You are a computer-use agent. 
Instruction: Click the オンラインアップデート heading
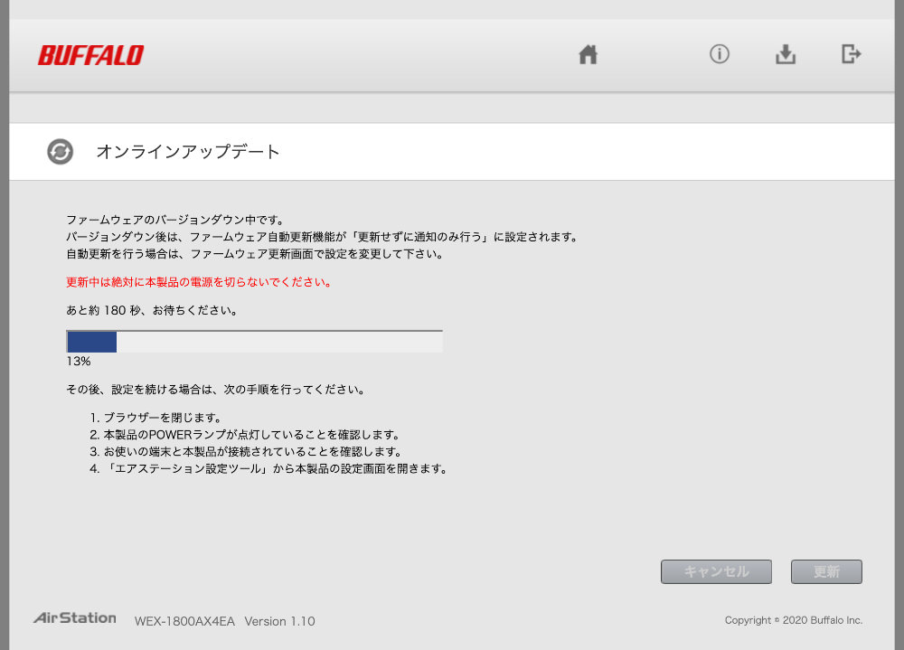pyautogui.click(x=188, y=152)
